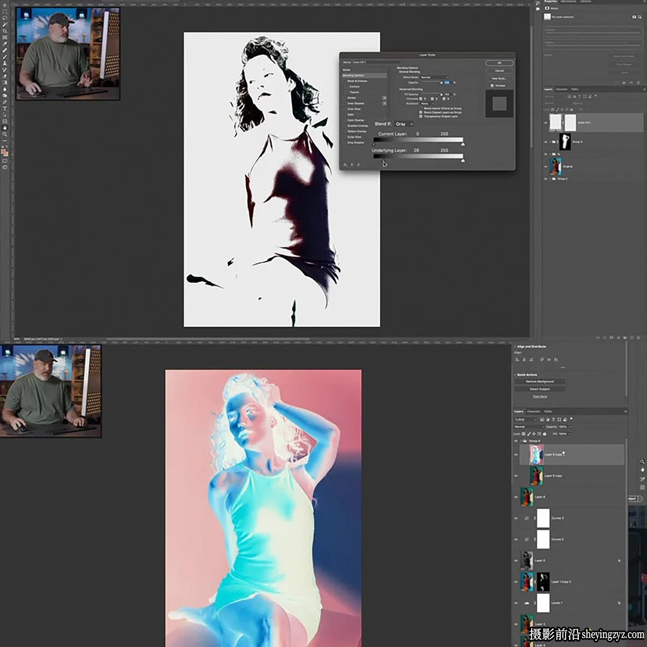Select the Eyedropper tool
This screenshot has width=647, height=647.
click(5, 43)
